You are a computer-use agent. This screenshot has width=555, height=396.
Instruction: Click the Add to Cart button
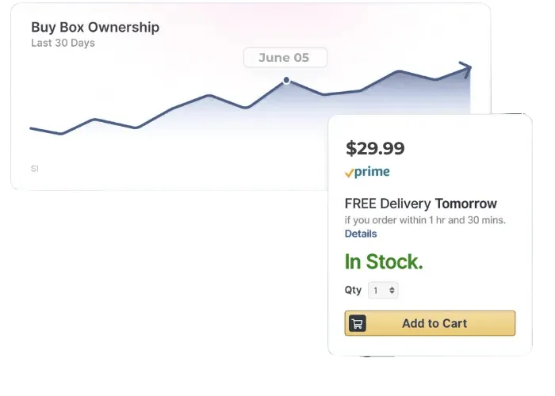[x=430, y=323]
